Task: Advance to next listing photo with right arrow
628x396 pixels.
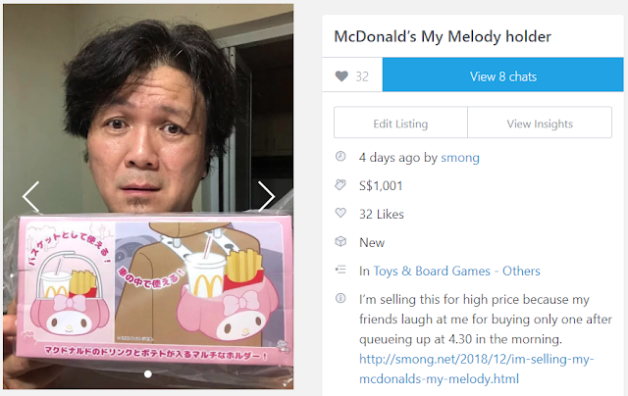Action: (x=266, y=196)
